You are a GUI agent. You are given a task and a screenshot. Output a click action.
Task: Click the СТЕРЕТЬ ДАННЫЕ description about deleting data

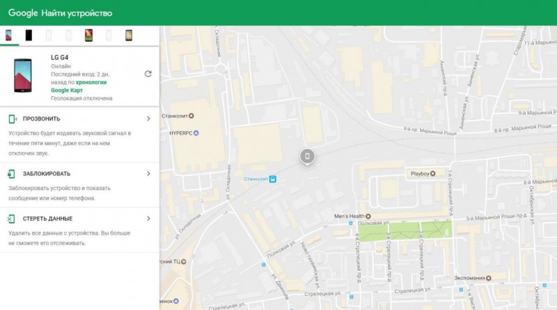(x=69, y=238)
